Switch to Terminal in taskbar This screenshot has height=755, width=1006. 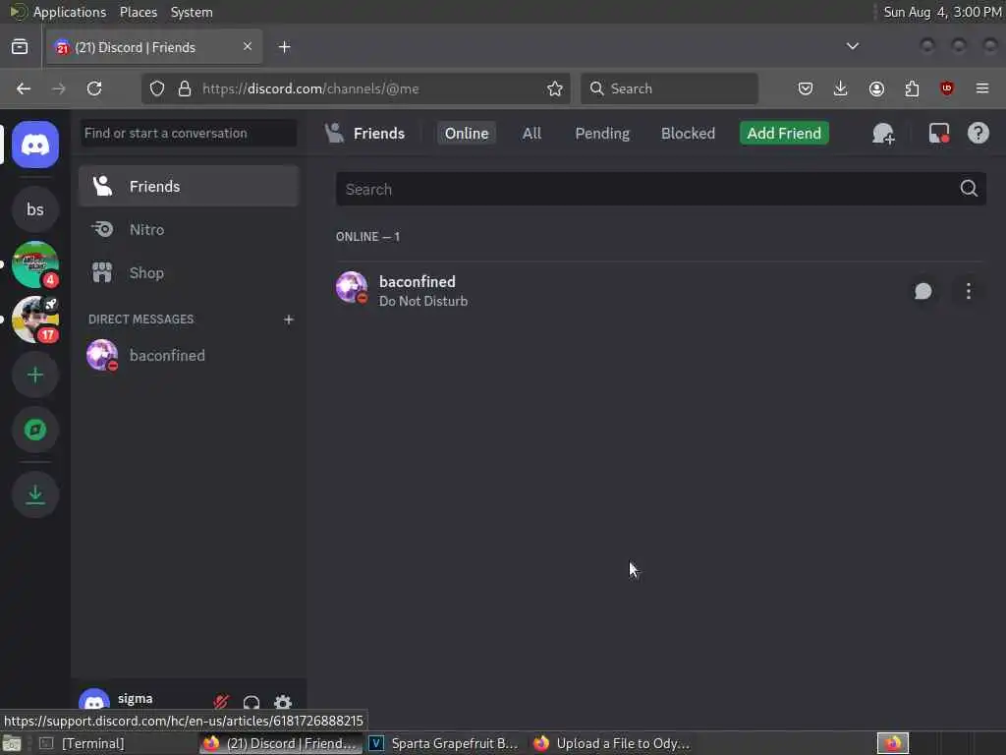(83, 743)
